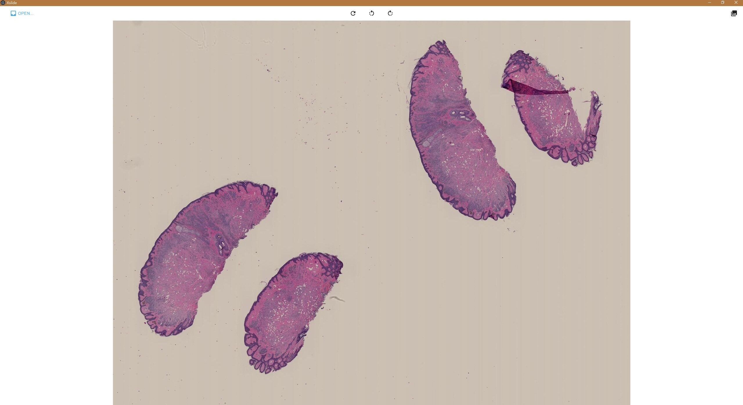
Task: Restore down the Xslide window
Action: pyautogui.click(x=723, y=3)
